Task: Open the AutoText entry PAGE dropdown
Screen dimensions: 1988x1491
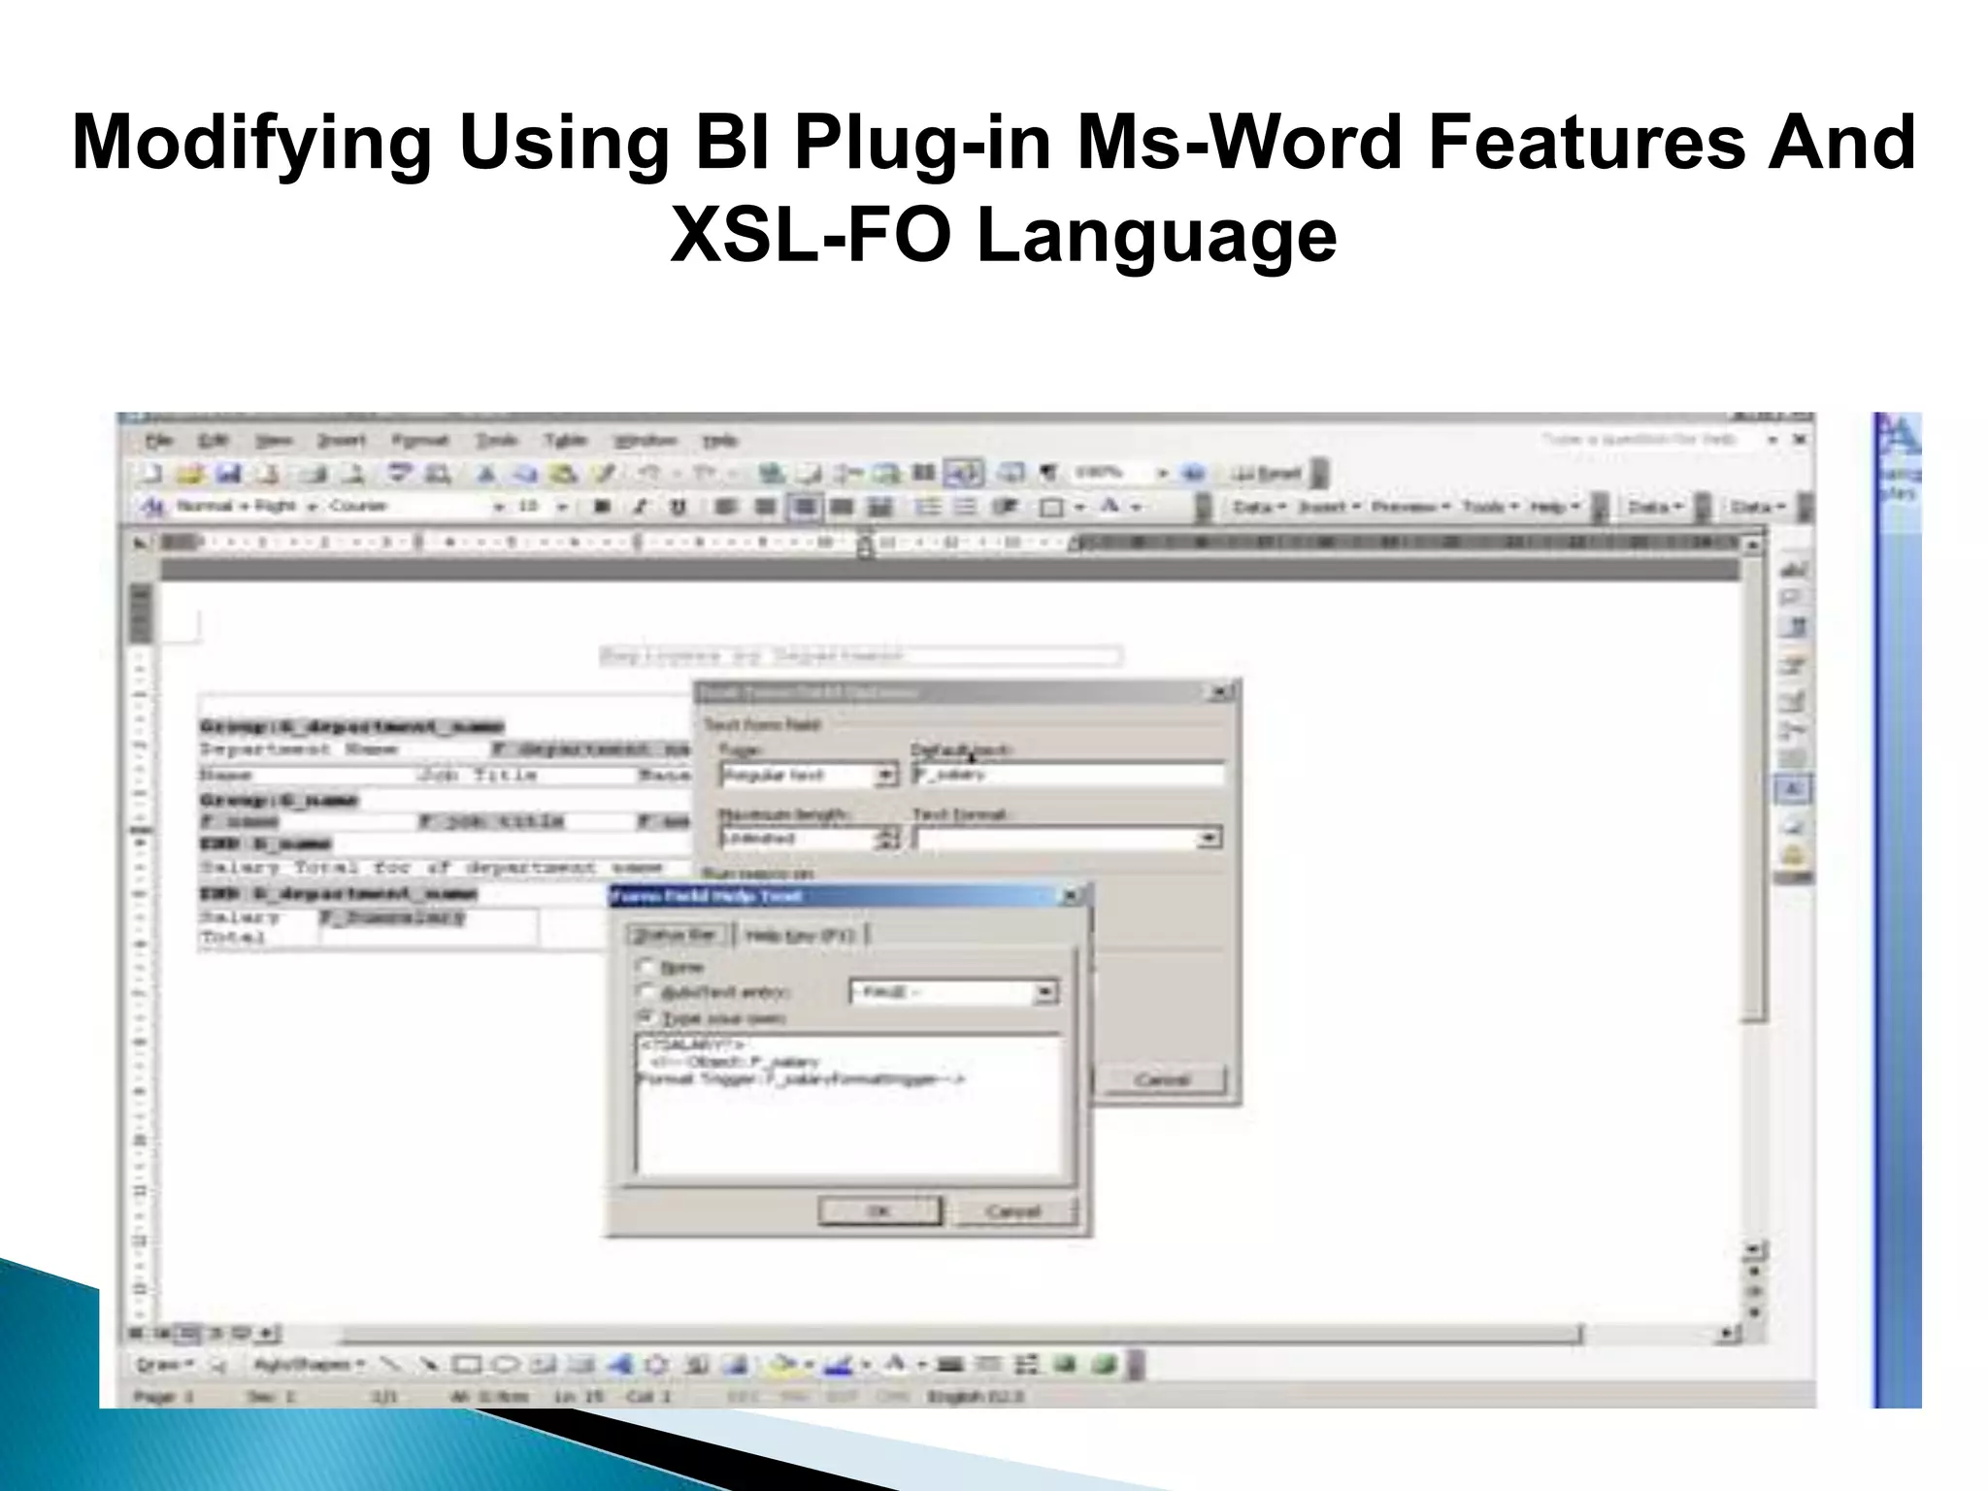Action: point(1044,992)
